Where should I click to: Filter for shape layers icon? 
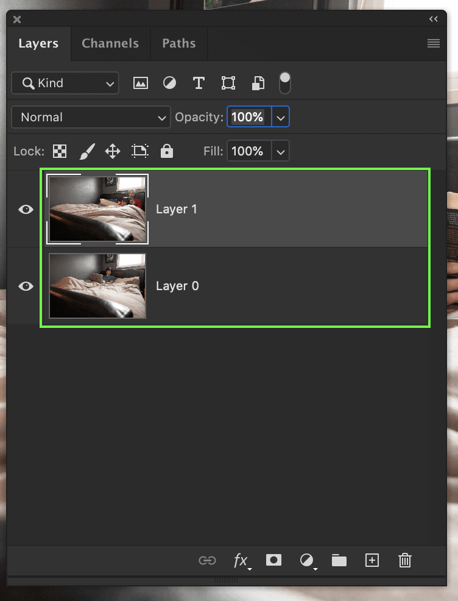[x=228, y=83]
